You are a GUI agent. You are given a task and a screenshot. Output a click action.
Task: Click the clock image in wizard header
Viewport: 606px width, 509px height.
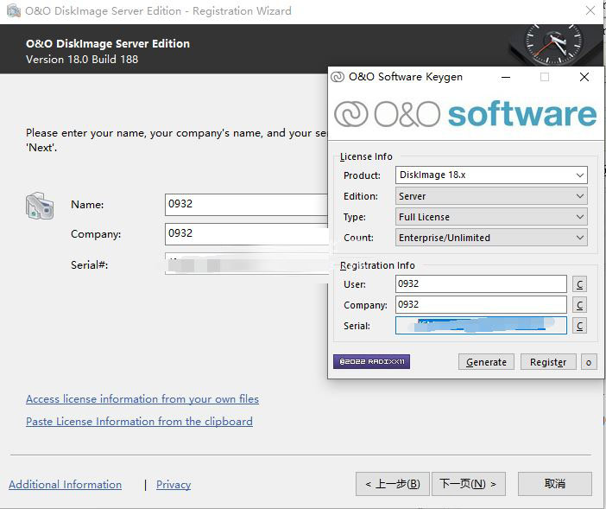pyautogui.click(x=553, y=45)
